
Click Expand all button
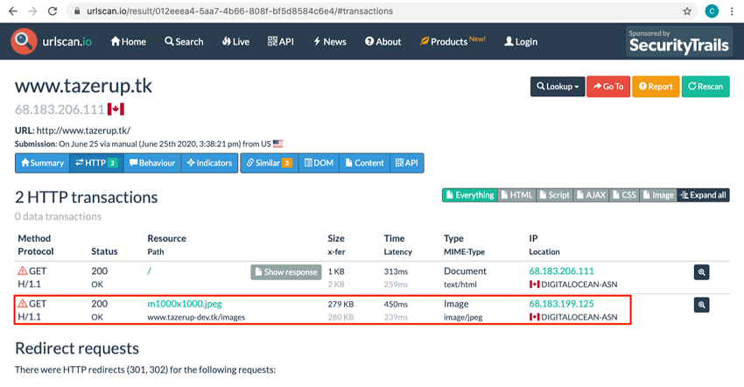point(703,195)
